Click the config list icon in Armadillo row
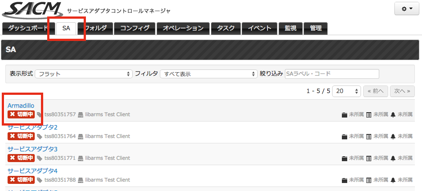The image size is (422, 191). pyautogui.click(x=369, y=115)
